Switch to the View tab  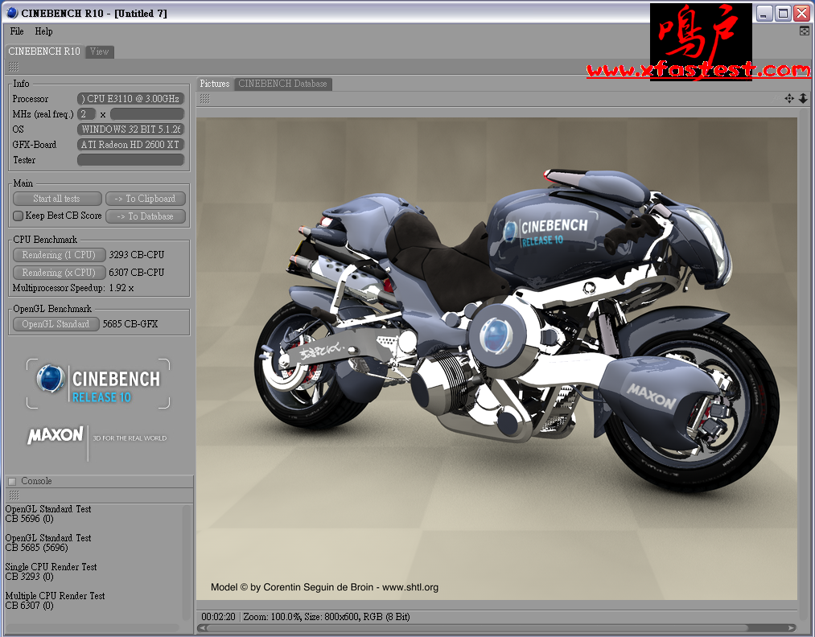pos(100,51)
